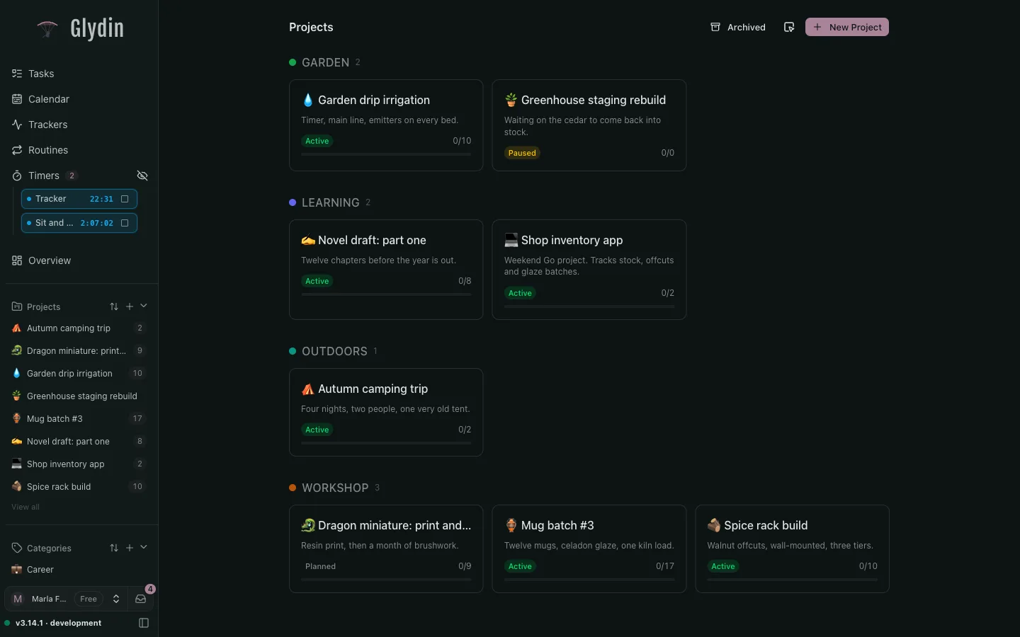Add a new project from sidebar plus
The width and height of the screenshot is (1020, 637).
pyautogui.click(x=130, y=306)
